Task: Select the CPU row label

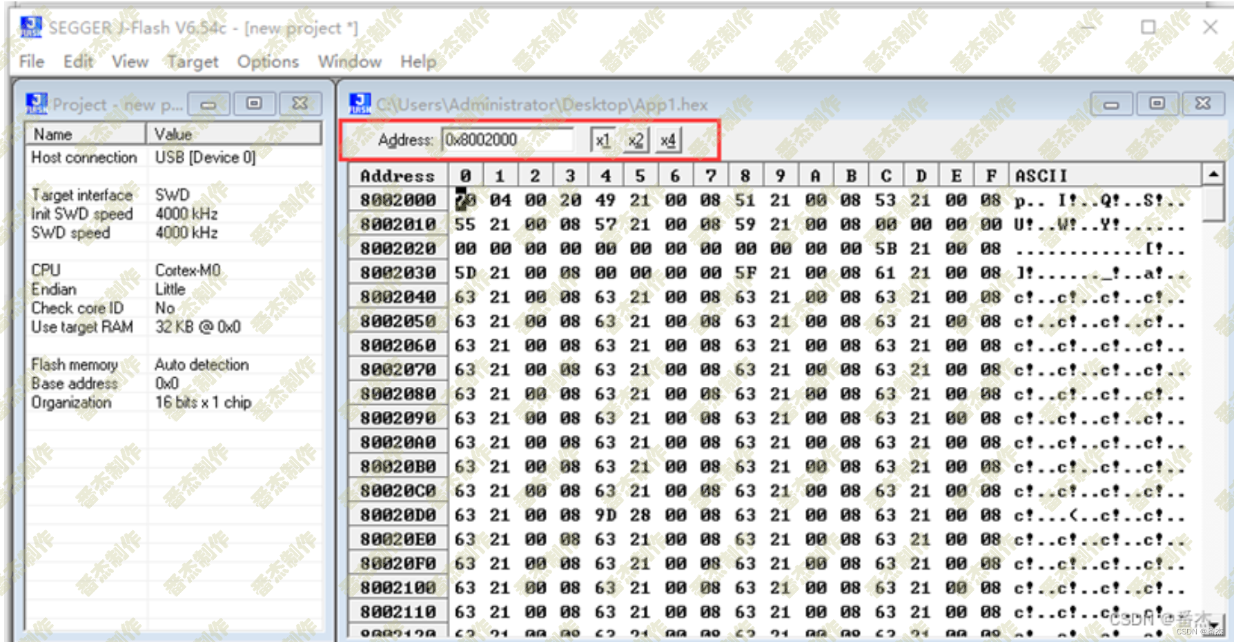Action: click(46, 270)
